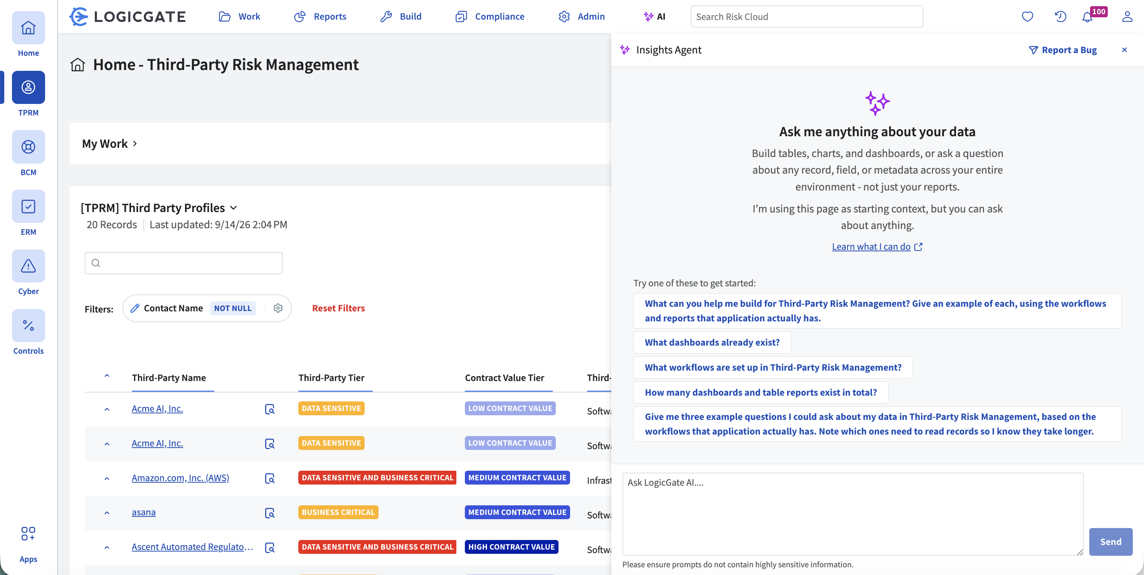Open the TPRM sidebar icon
Image resolution: width=1144 pixels, height=575 pixels.
[x=29, y=87]
